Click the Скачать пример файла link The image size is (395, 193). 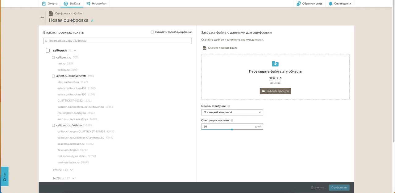pos(222,48)
